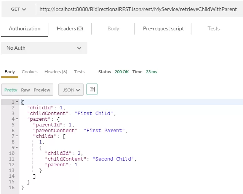243x194 pixels.
Task: Collapse the object fold at line 9
Action: tap(17, 148)
